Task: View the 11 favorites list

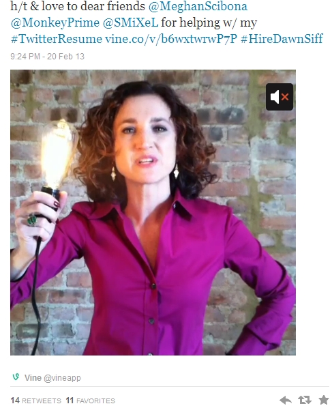Action: pyautogui.click(x=90, y=401)
